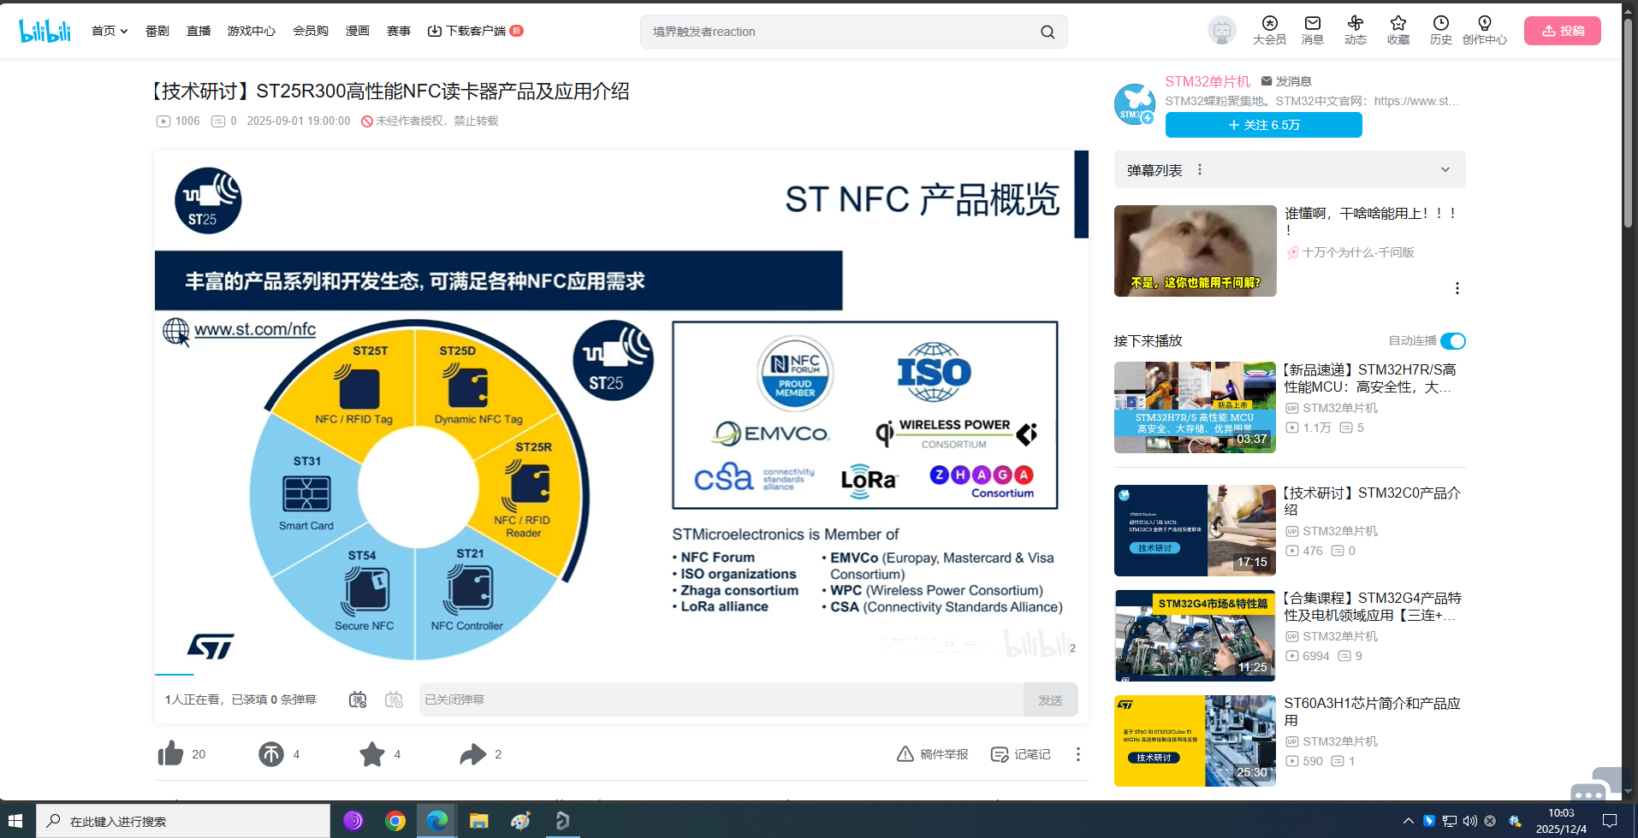Click 发消息 to message uploader

click(1286, 81)
